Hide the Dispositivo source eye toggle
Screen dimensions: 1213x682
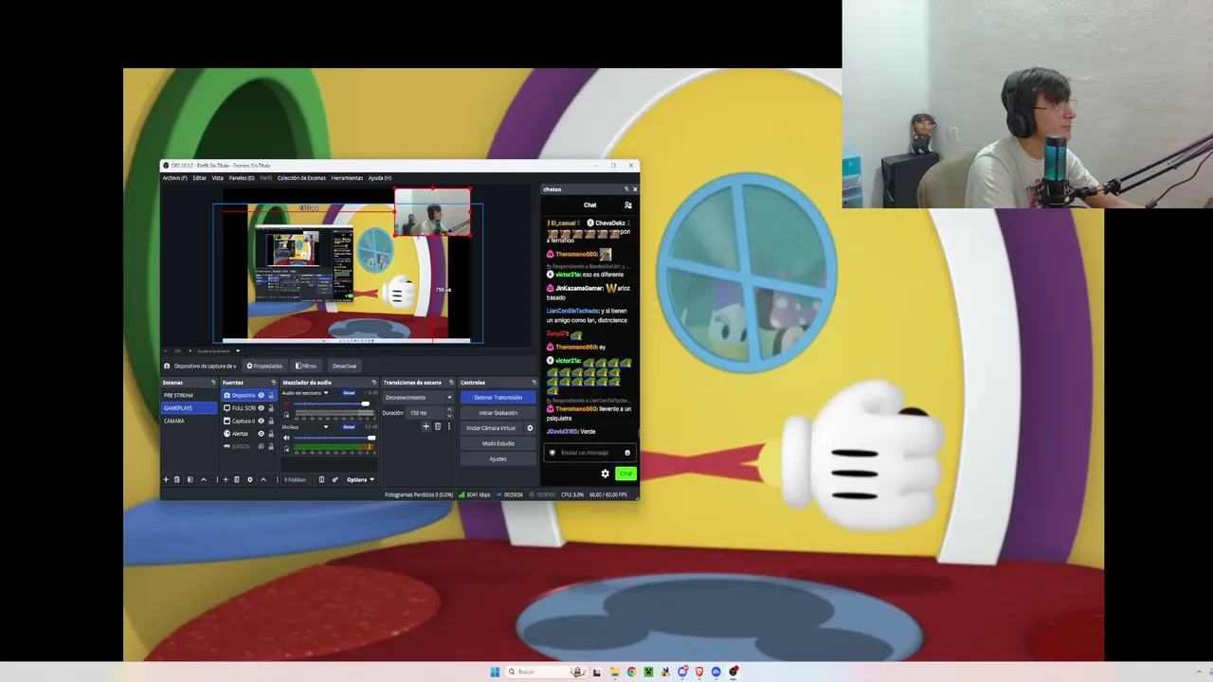pyautogui.click(x=261, y=395)
